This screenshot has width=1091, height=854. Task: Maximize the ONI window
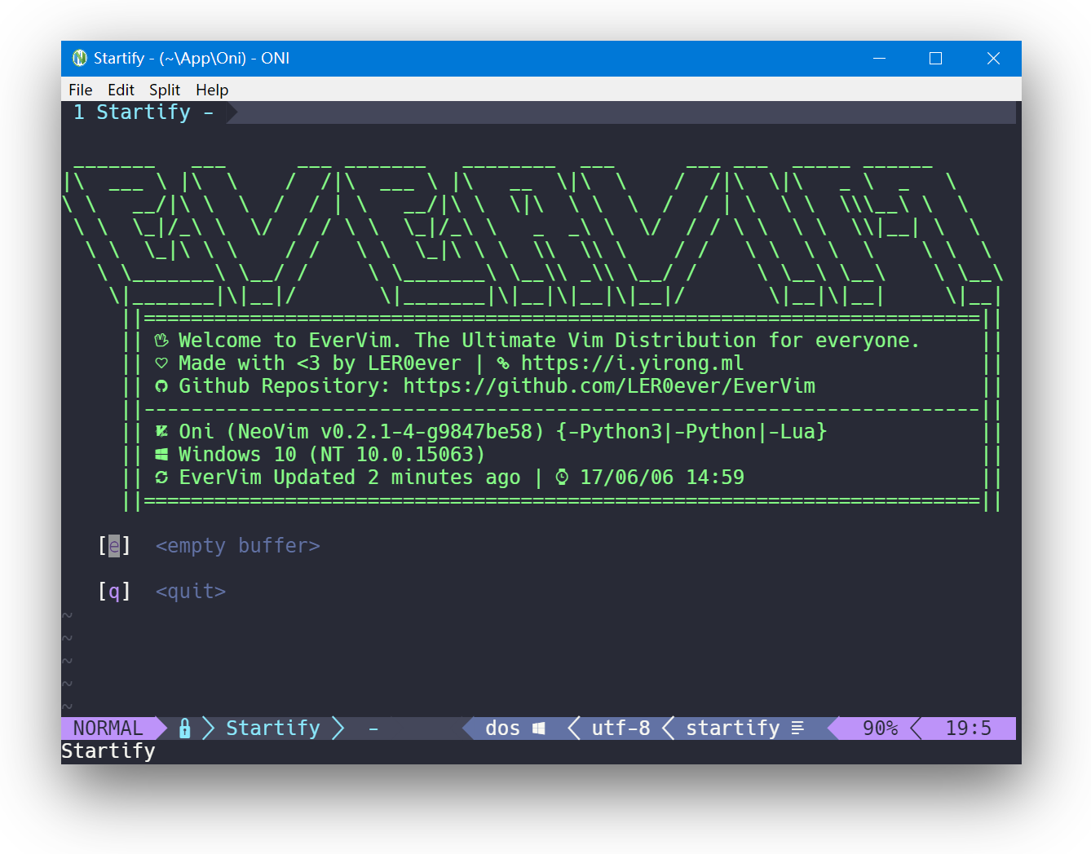pyautogui.click(x=935, y=59)
